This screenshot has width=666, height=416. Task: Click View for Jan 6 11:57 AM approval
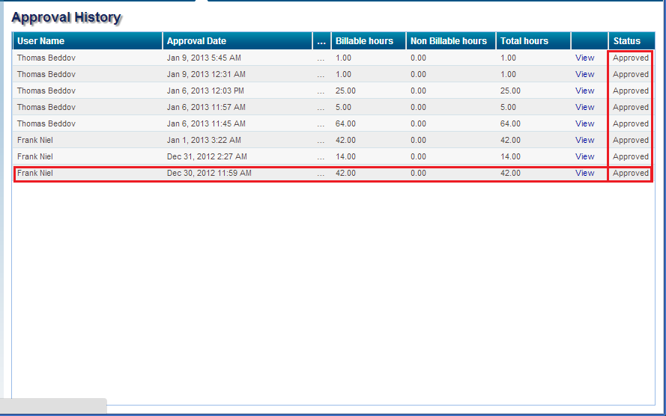tap(584, 107)
